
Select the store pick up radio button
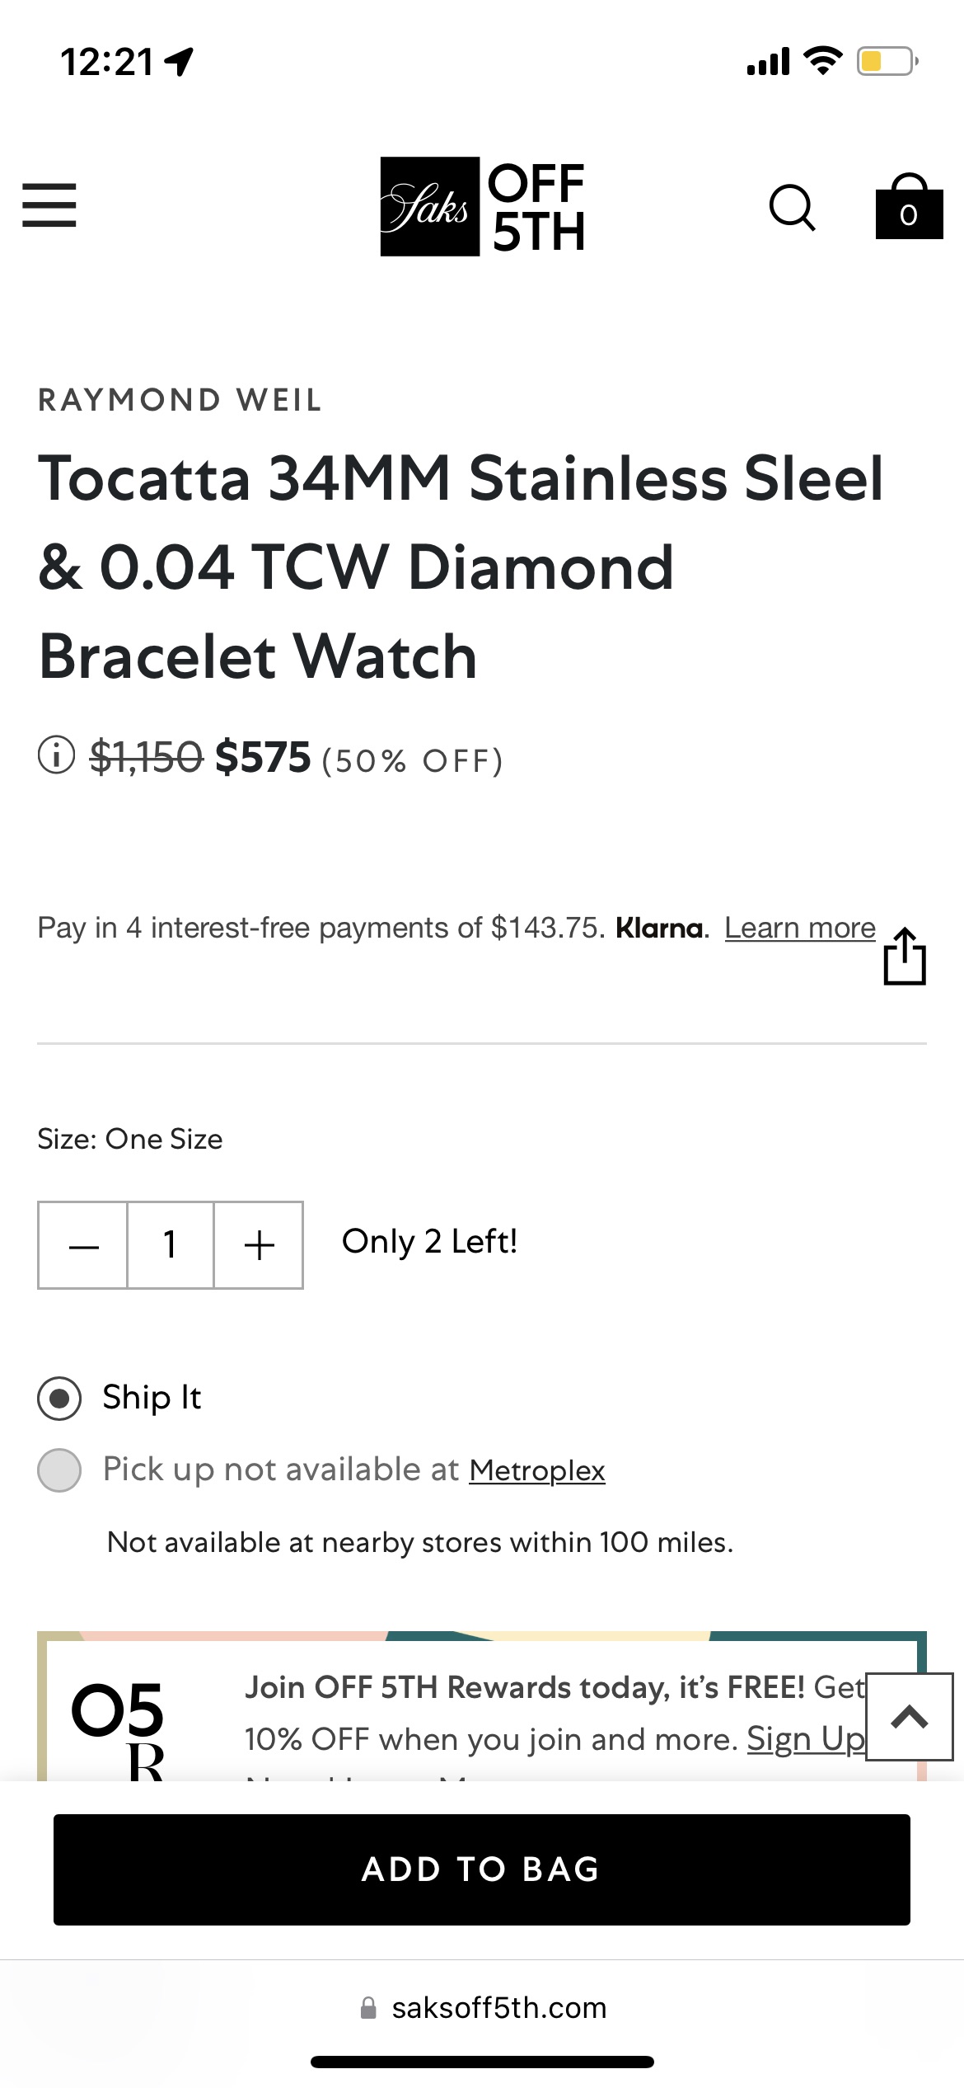(x=59, y=1470)
